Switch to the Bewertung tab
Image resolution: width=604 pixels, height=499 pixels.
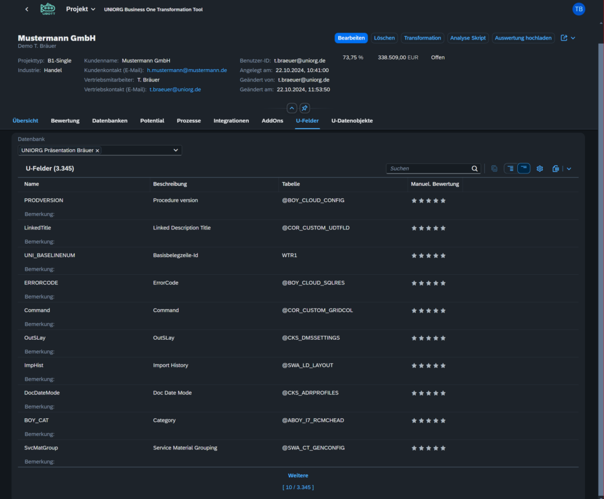point(65,120)
